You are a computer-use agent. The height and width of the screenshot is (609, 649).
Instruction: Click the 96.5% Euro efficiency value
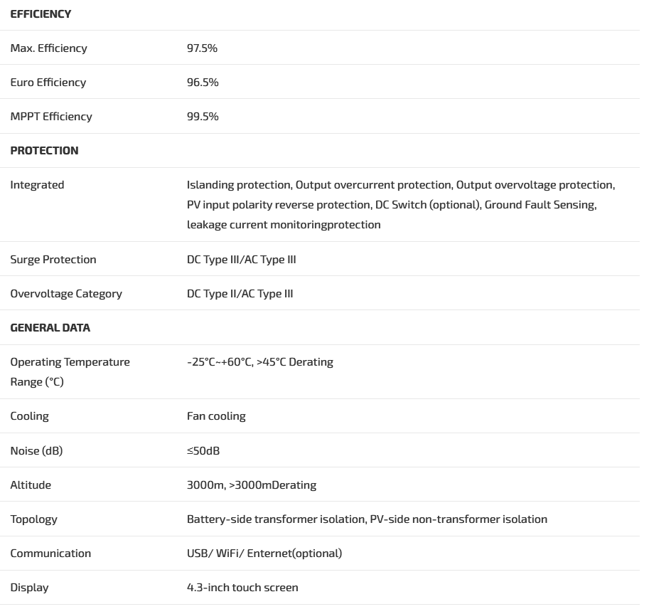pos(203,83)
